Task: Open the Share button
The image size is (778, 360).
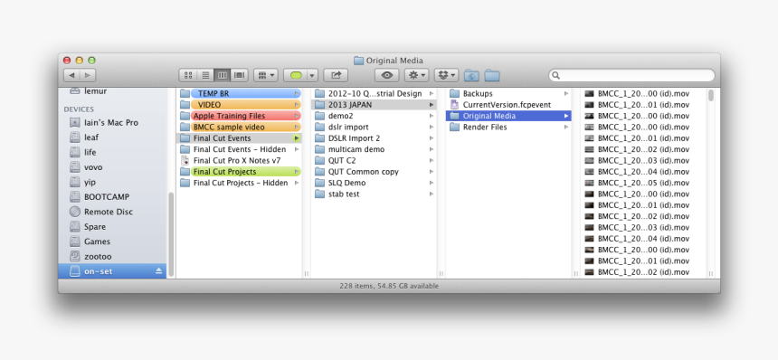Action: [336, 75]
